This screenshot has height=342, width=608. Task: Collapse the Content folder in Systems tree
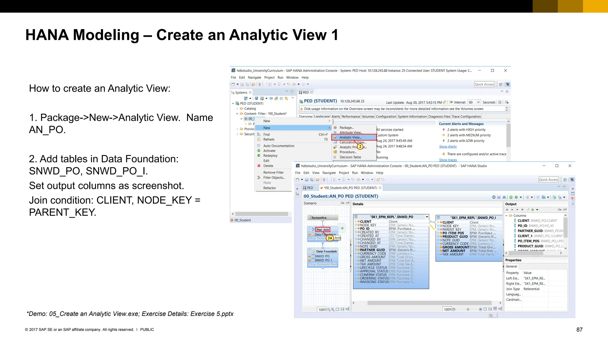click(x=237, y=114)
